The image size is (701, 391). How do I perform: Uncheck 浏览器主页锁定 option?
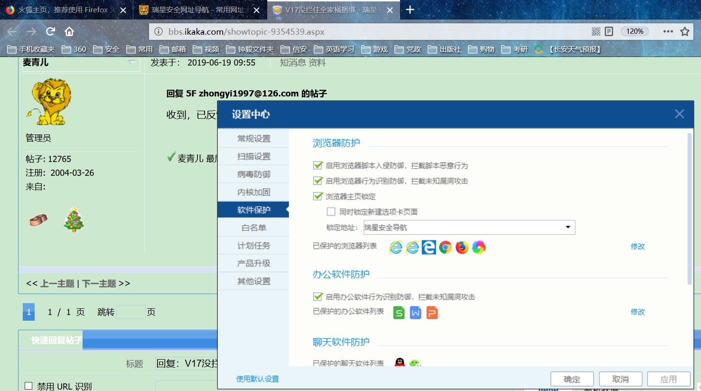pos(318,196)
